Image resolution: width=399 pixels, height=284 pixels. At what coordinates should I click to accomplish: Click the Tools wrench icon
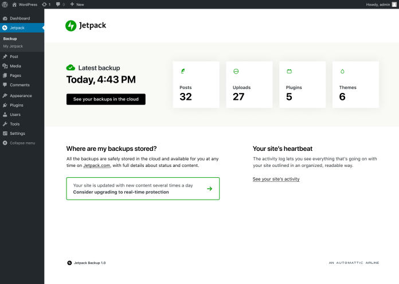click(5, 124)
